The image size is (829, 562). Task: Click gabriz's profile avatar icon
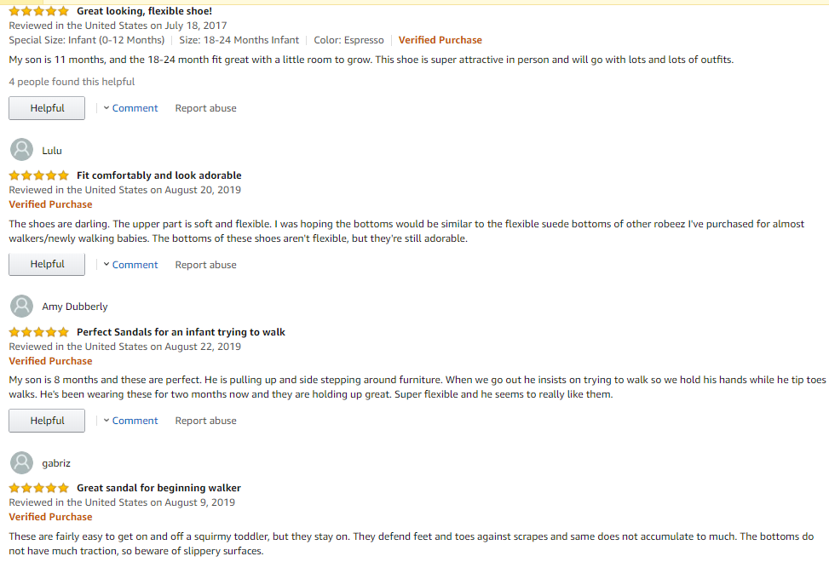tap(22, 463)
